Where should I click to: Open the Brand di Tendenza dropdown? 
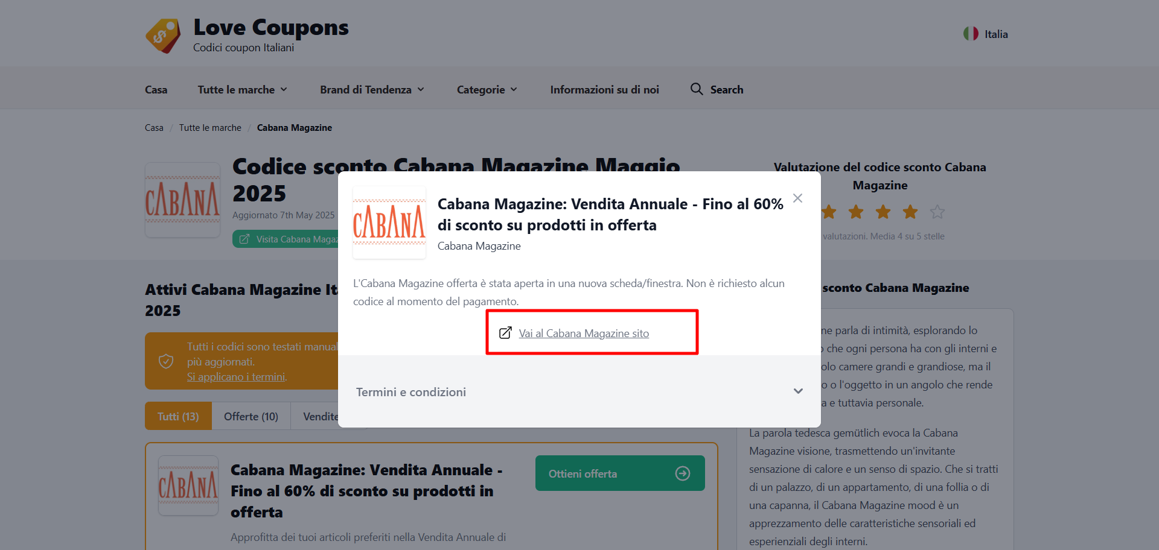tap(372, 89)
